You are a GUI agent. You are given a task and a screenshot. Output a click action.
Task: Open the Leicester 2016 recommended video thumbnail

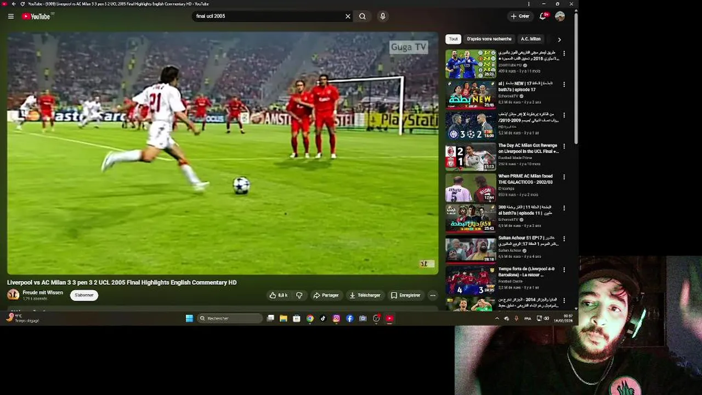(471, 64)
